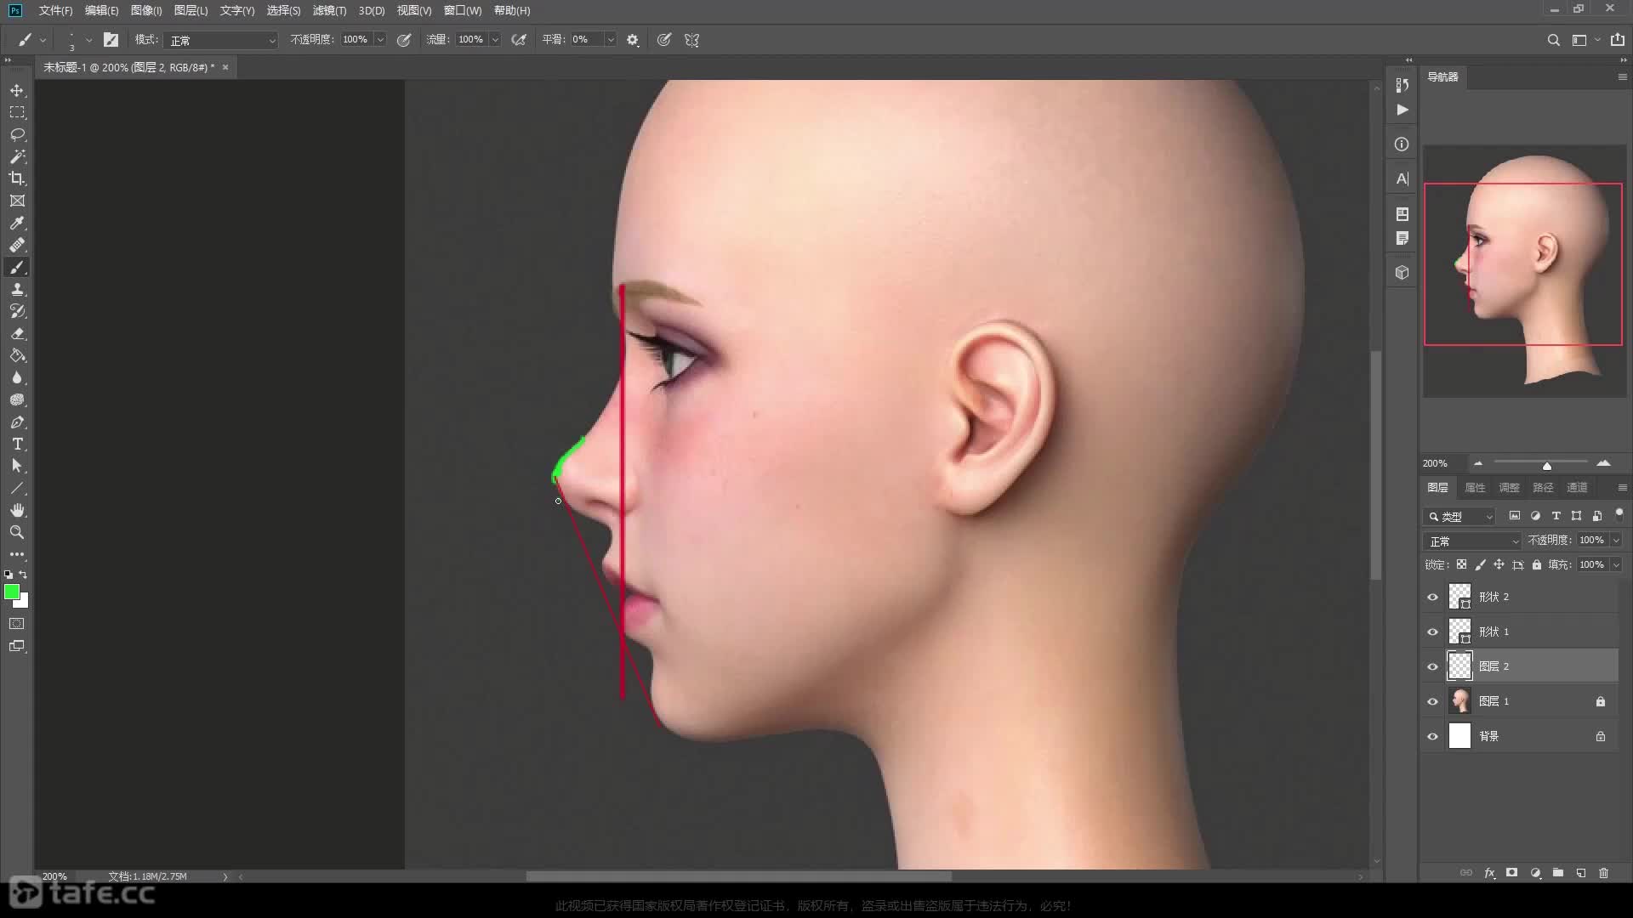Hide the 形状 1 layer
This screenshot has width=1633, height=918.
(x=1432, y=632)
